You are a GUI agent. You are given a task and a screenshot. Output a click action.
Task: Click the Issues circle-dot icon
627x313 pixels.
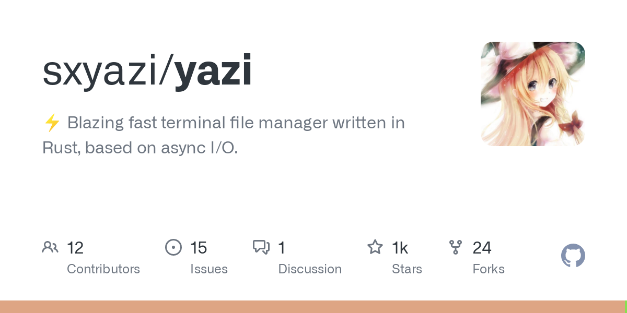click(x=173, y=247)
